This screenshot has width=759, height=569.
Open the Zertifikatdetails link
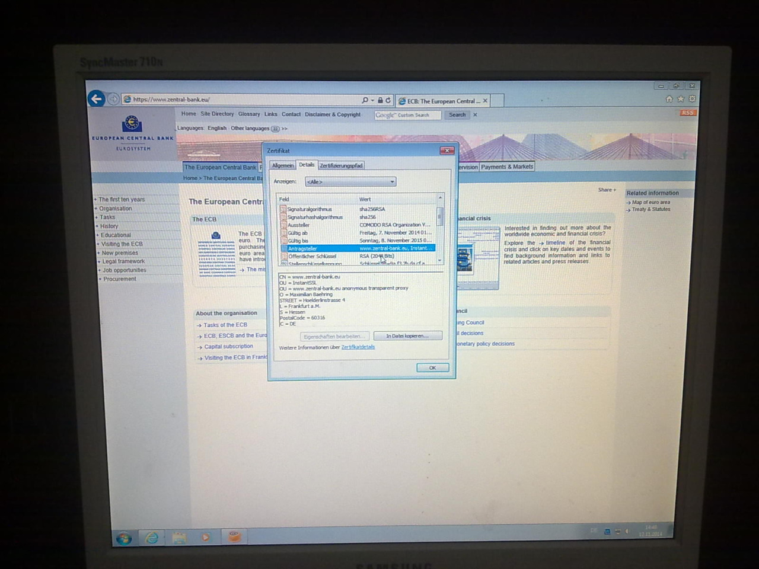(358, 347)
